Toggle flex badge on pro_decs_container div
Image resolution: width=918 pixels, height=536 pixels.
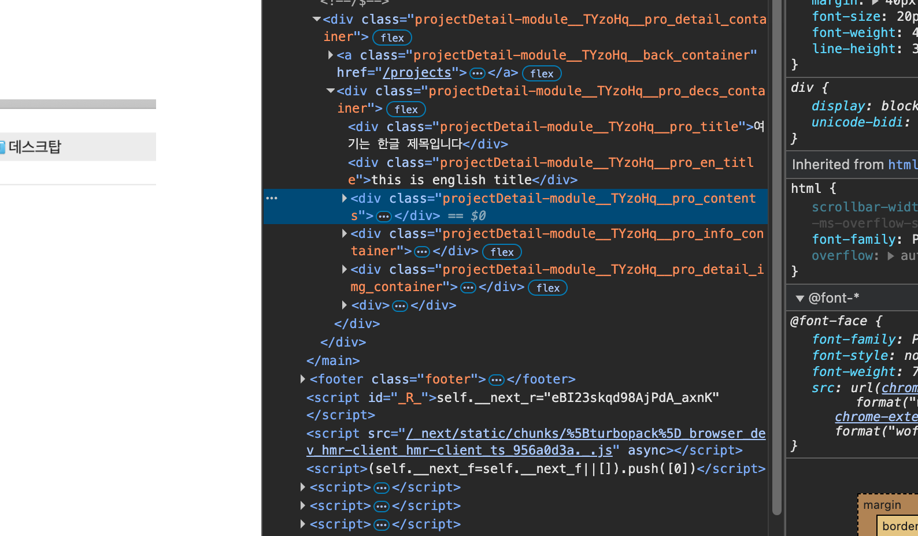click(406, 110)
